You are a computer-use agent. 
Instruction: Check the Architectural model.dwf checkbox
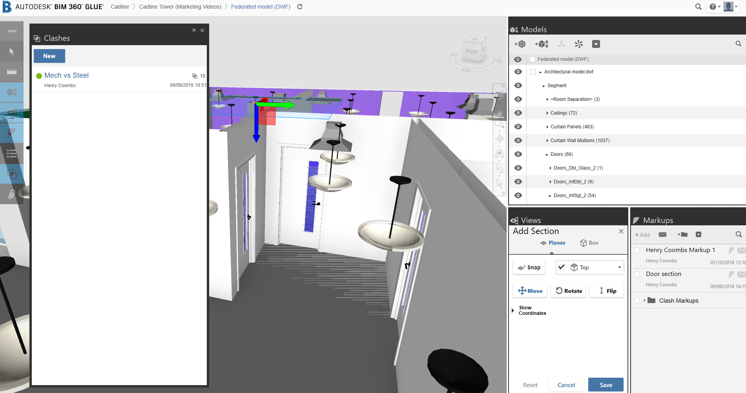[x=533, y=72]
